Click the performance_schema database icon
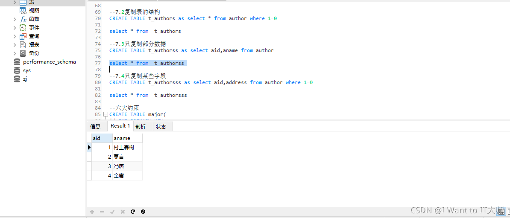Screen dimensions: 510x218 17,62
